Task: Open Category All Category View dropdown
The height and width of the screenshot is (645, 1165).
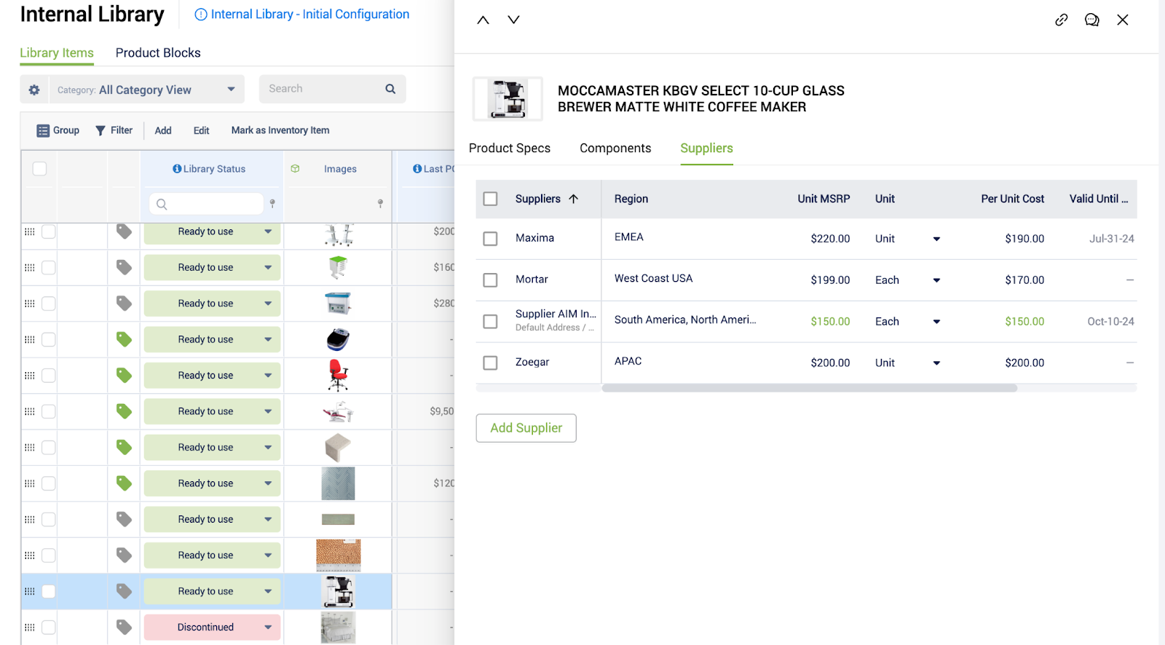Action: point(146,90)
